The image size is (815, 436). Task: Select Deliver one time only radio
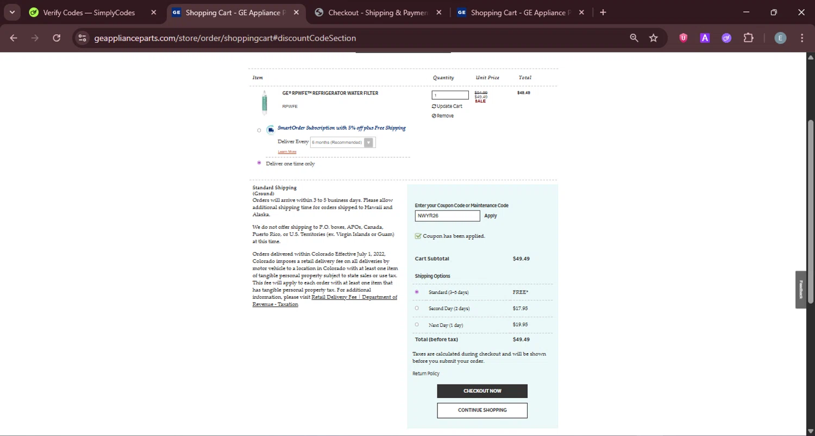click(x=259, y=163)
